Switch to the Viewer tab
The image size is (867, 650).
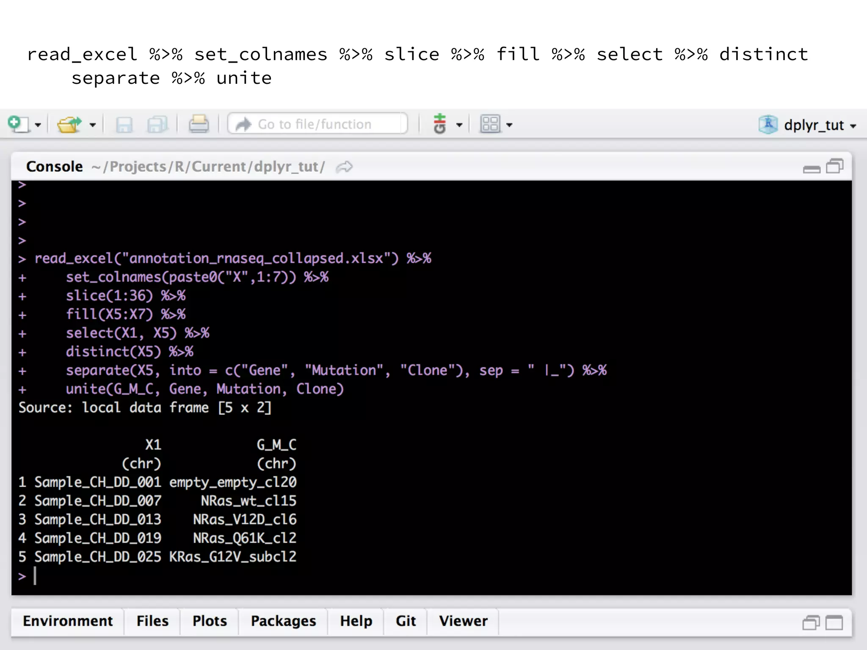(x=463, y=621)
